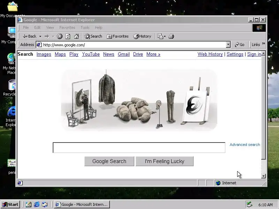Go back using the Back toolbar button
The height and width of the screenshot is (209, 279).
click(29, 36)
